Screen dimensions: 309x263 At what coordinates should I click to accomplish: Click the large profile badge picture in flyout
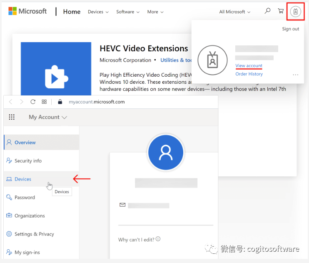pyautogui.click(x=212, y=60)
